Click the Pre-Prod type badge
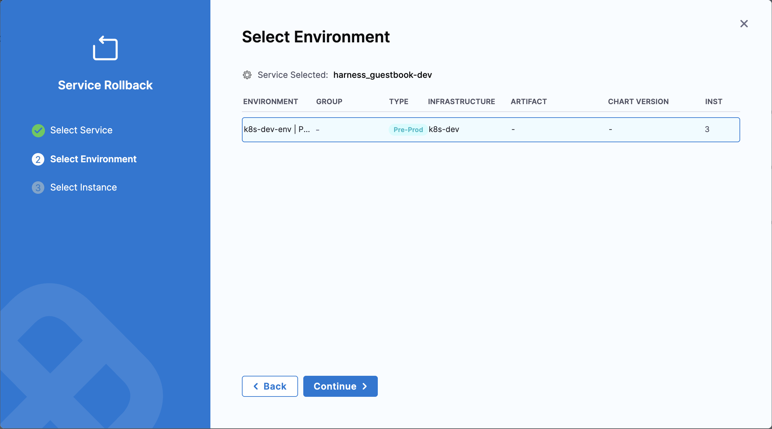The image size is (772, 429). pos(408,130)
